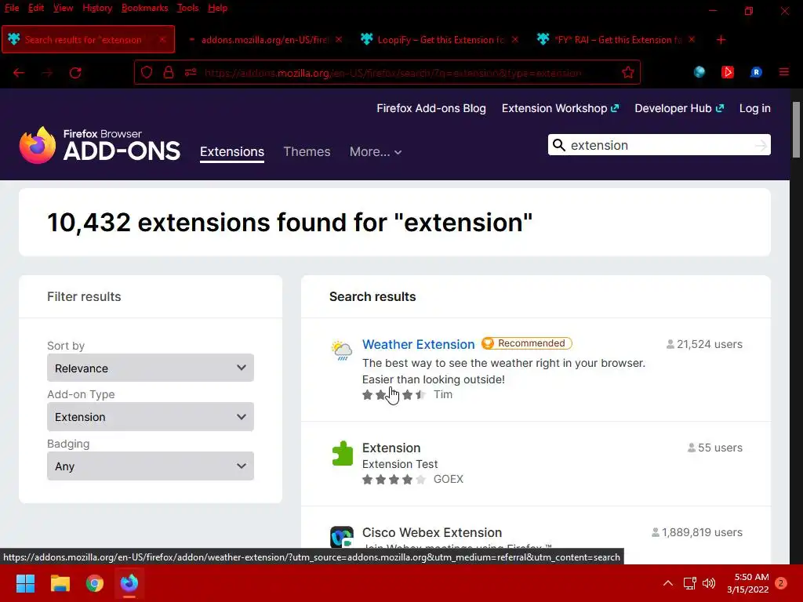Open the Developer Hub link

click(679, 108)
